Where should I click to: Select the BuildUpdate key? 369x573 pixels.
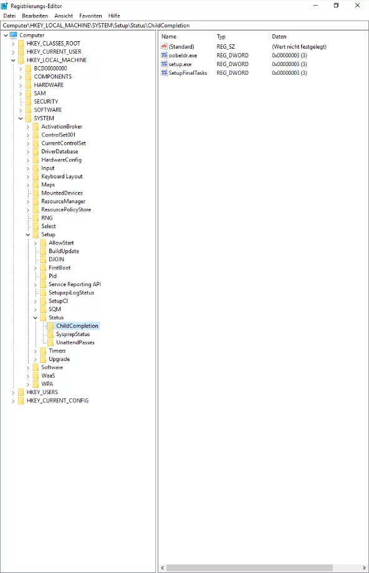tap(64, 251)
